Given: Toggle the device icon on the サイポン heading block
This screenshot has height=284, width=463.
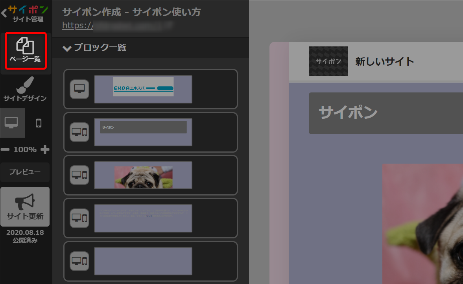Looking at the screenshot, I should [79, 132].
